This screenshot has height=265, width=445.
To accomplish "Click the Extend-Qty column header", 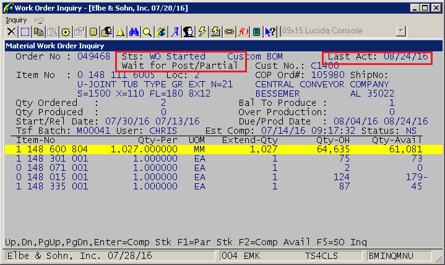I will point(250,140).
